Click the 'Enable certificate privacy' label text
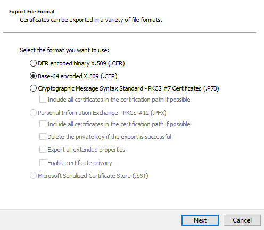Image resolution: width=264 pixels, height=230 pixels. click(80, 163)
